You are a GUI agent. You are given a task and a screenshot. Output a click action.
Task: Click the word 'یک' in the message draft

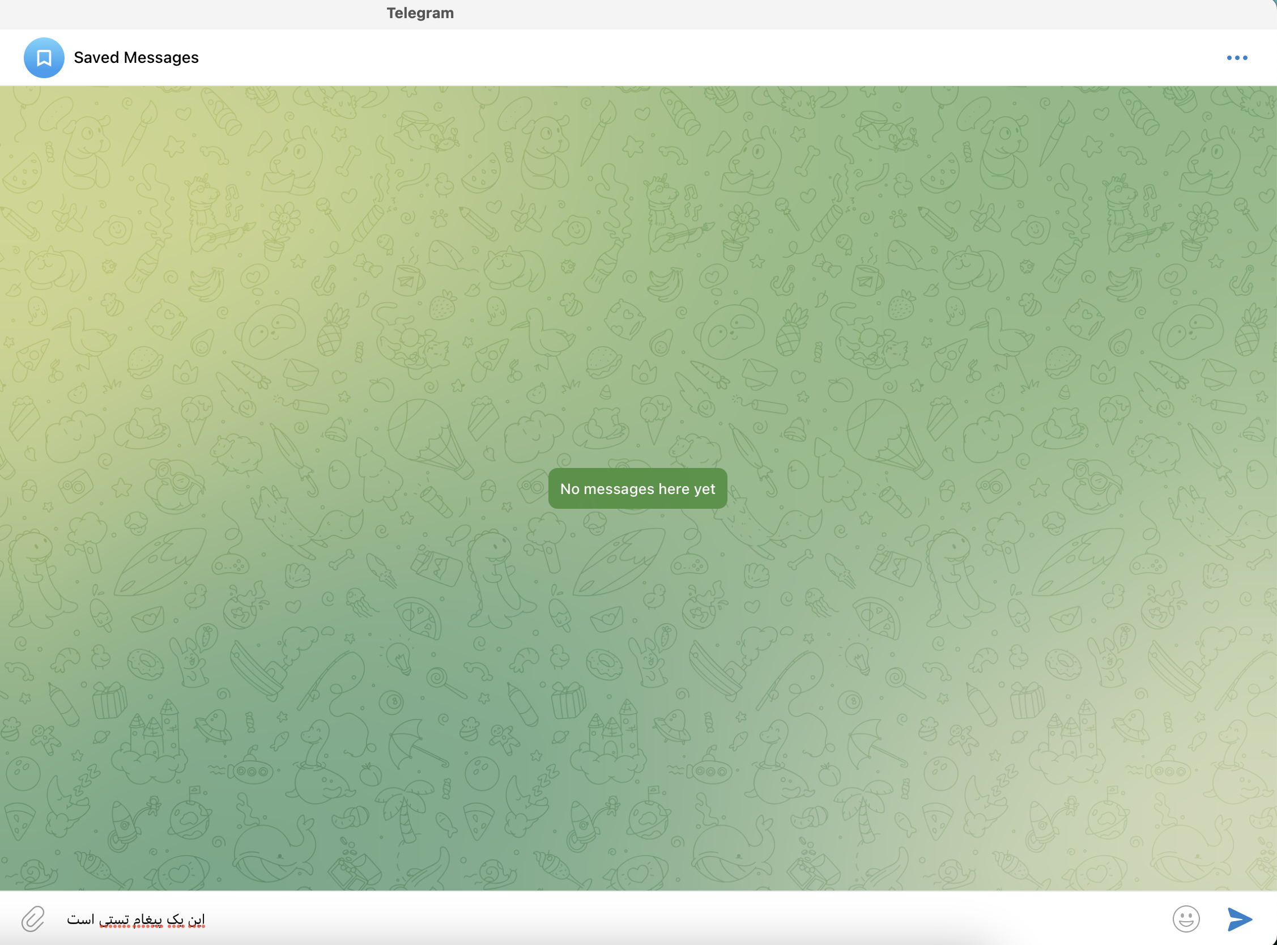coord(176,920)
